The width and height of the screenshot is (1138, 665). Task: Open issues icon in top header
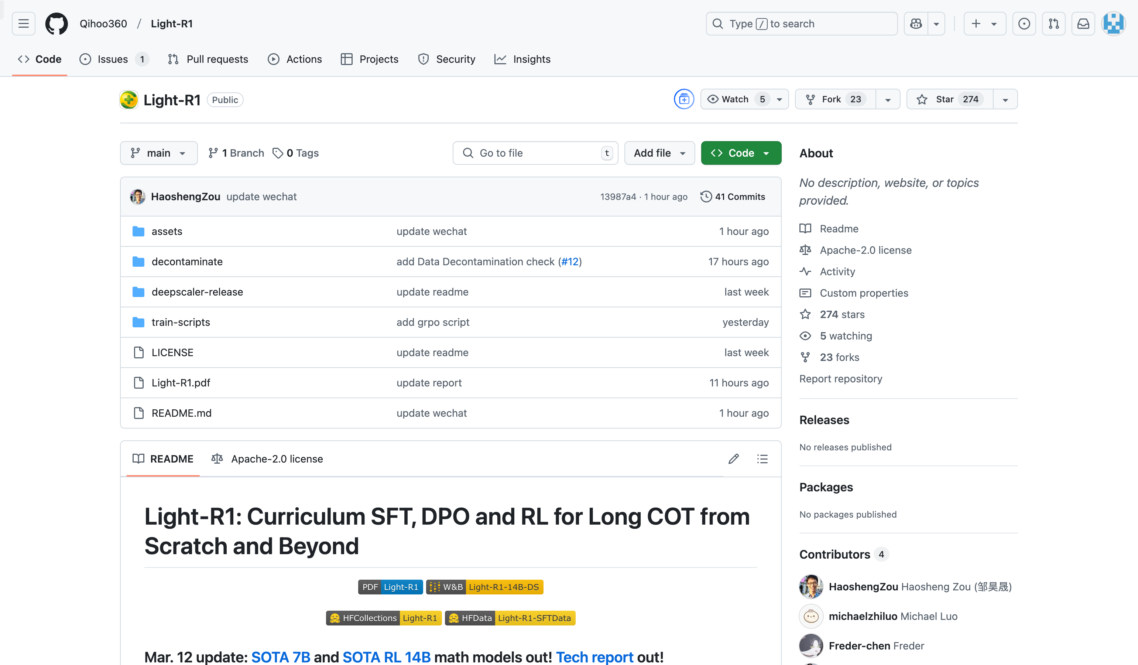click(1024, 24)
